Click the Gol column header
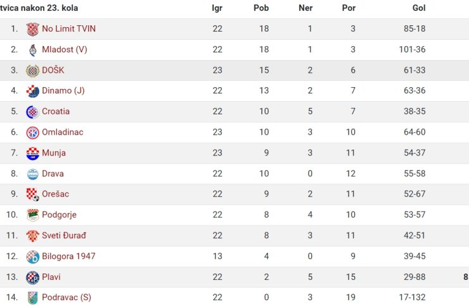 pyautogui.click(x=419, y=8)
